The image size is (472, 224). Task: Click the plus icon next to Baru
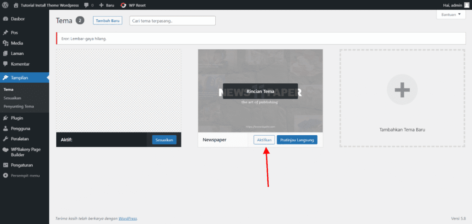[101, 5]
